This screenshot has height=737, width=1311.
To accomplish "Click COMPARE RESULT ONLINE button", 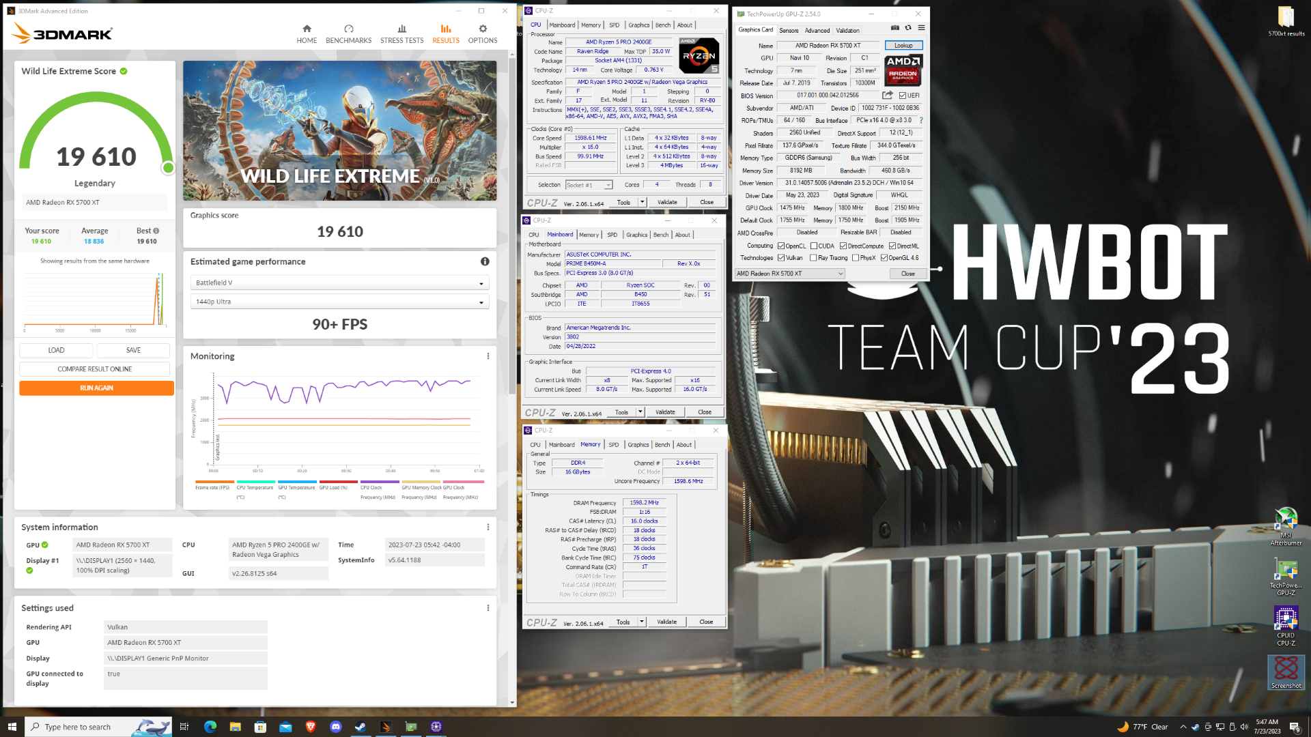I will pos(95,369).
